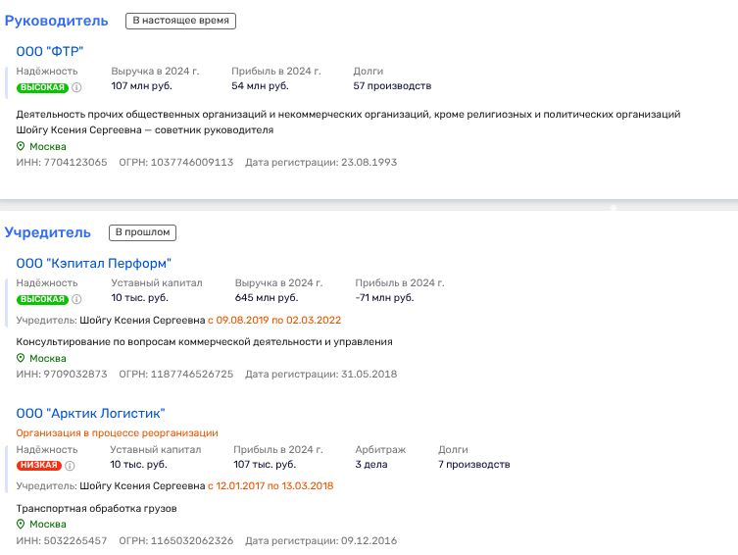Click info icon beside ФТР reliability badge
This screenshot has height=555, width=738.
(77, 87)
